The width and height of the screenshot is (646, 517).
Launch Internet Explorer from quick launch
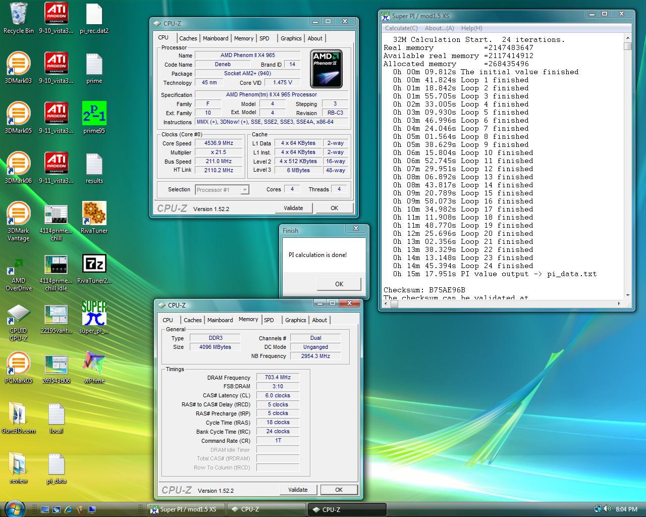point(68,509)
